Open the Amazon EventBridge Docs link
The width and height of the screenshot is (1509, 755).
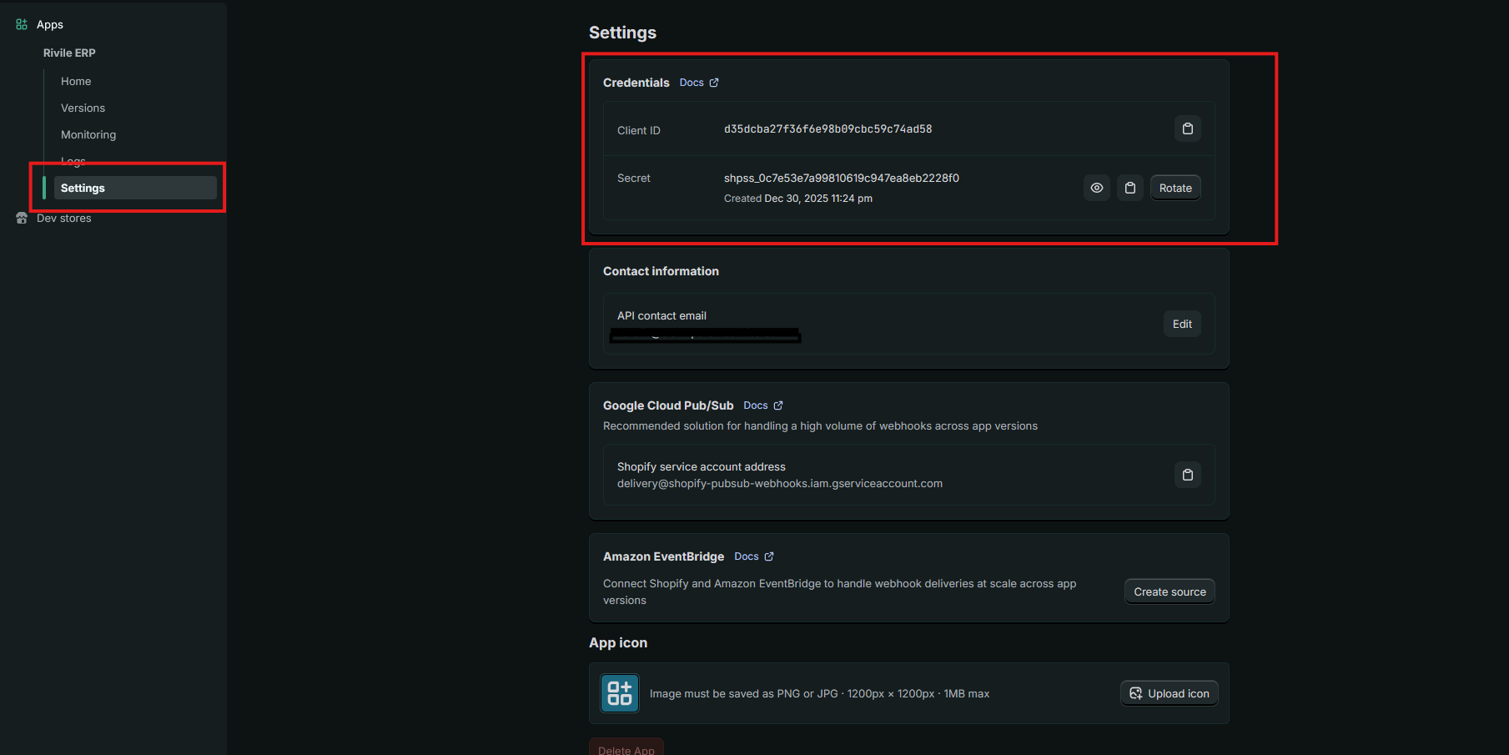[x=754, y=556]
